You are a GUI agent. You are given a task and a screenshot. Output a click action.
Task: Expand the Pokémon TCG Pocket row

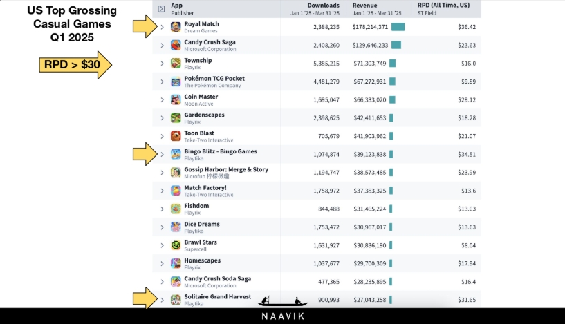(x=162, y=82)
